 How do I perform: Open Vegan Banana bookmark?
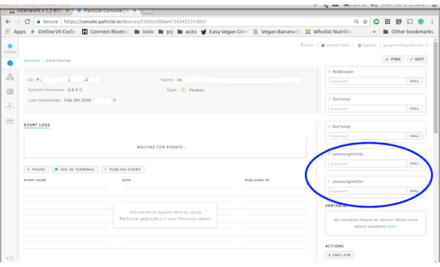(x=276, y=32)
